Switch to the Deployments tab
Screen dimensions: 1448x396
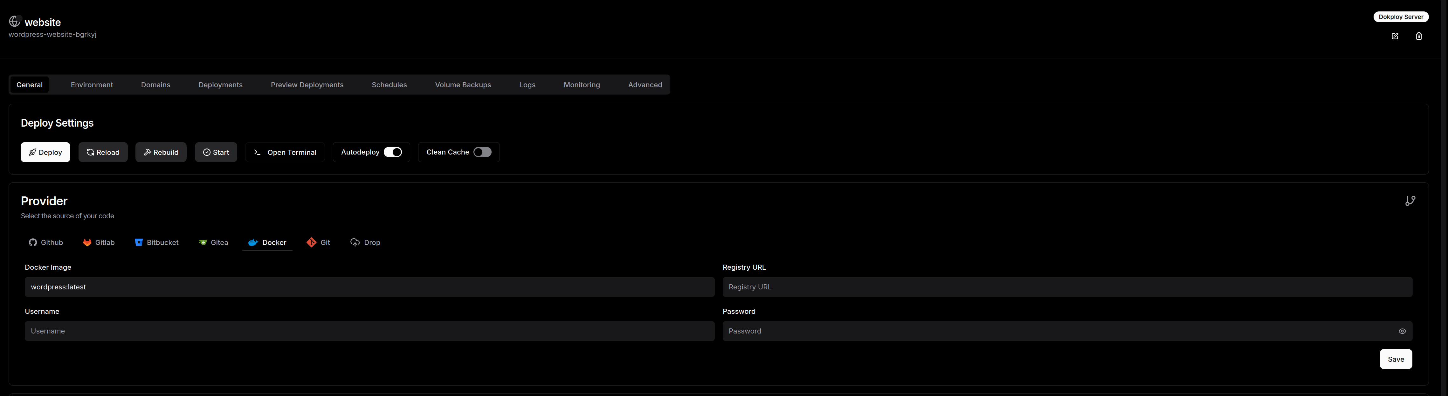click(x=220, y=85)
